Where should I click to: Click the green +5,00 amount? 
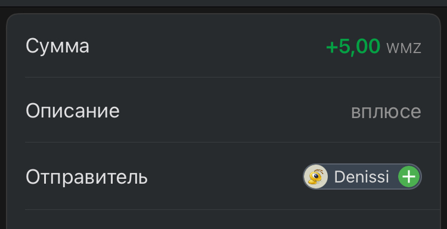pos(353,46)
